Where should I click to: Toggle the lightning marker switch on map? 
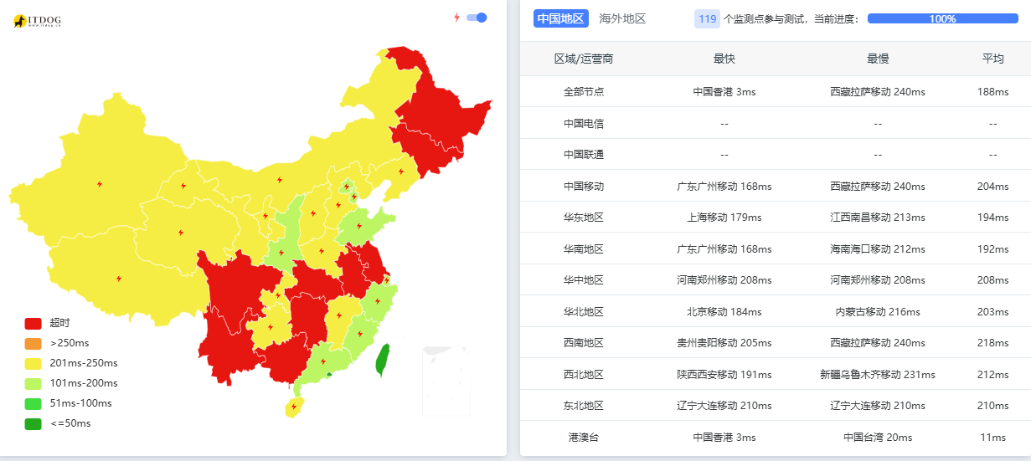pyautogui.click(x=477, y=18)
